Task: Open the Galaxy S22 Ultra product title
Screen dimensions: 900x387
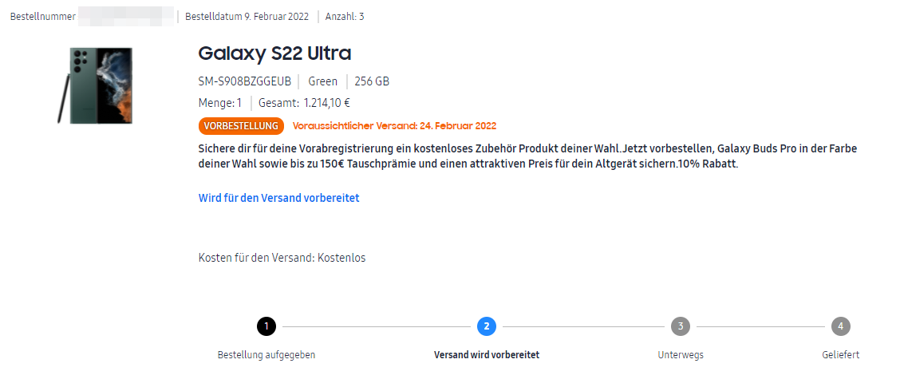Action: click(274, 53)
